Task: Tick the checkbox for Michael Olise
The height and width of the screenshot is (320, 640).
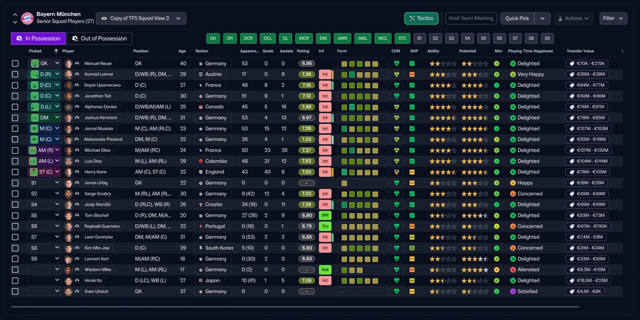Action: 15,150
